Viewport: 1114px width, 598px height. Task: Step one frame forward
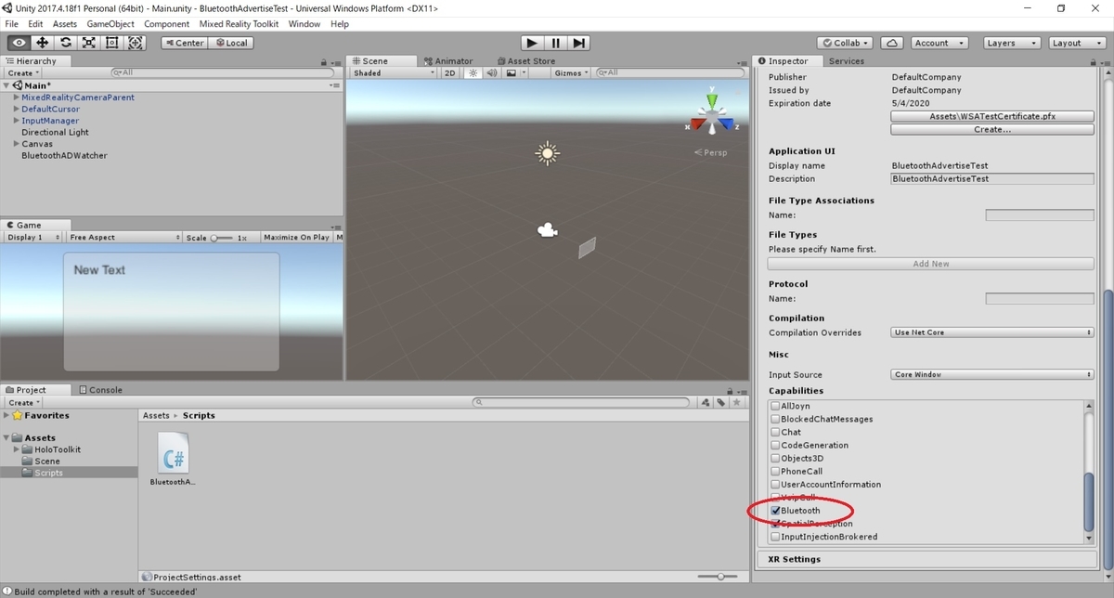click(578, 43)
